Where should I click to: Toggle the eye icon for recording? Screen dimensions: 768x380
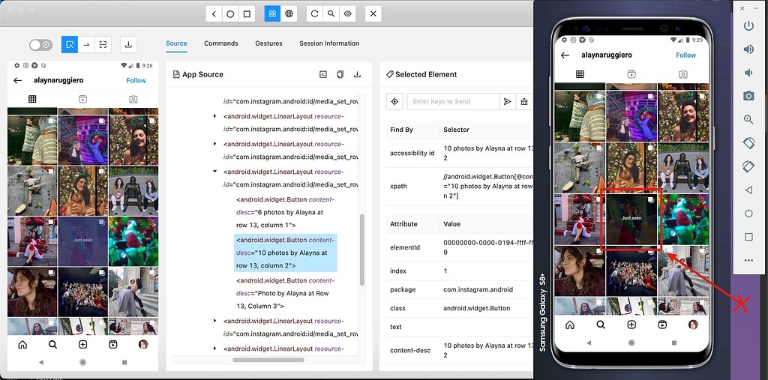click(x=347, y=13)
